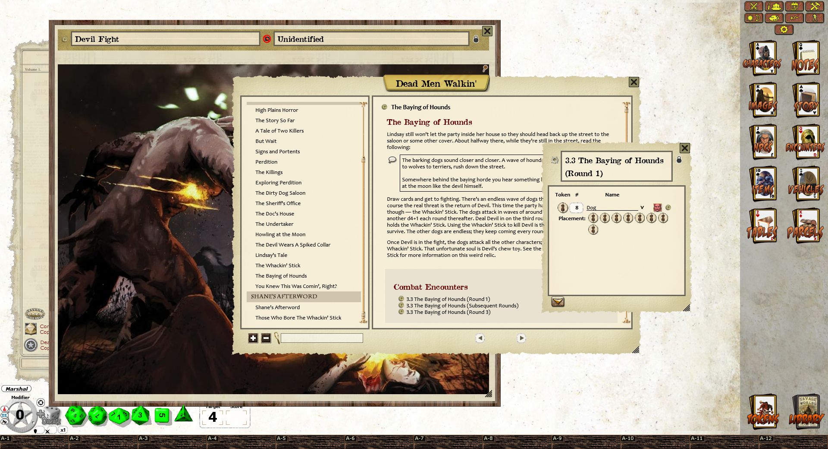The height and width of the screenshot is (449, 828).
Task: Open the Modifiers +/- toolbar button
Action: 794,18
